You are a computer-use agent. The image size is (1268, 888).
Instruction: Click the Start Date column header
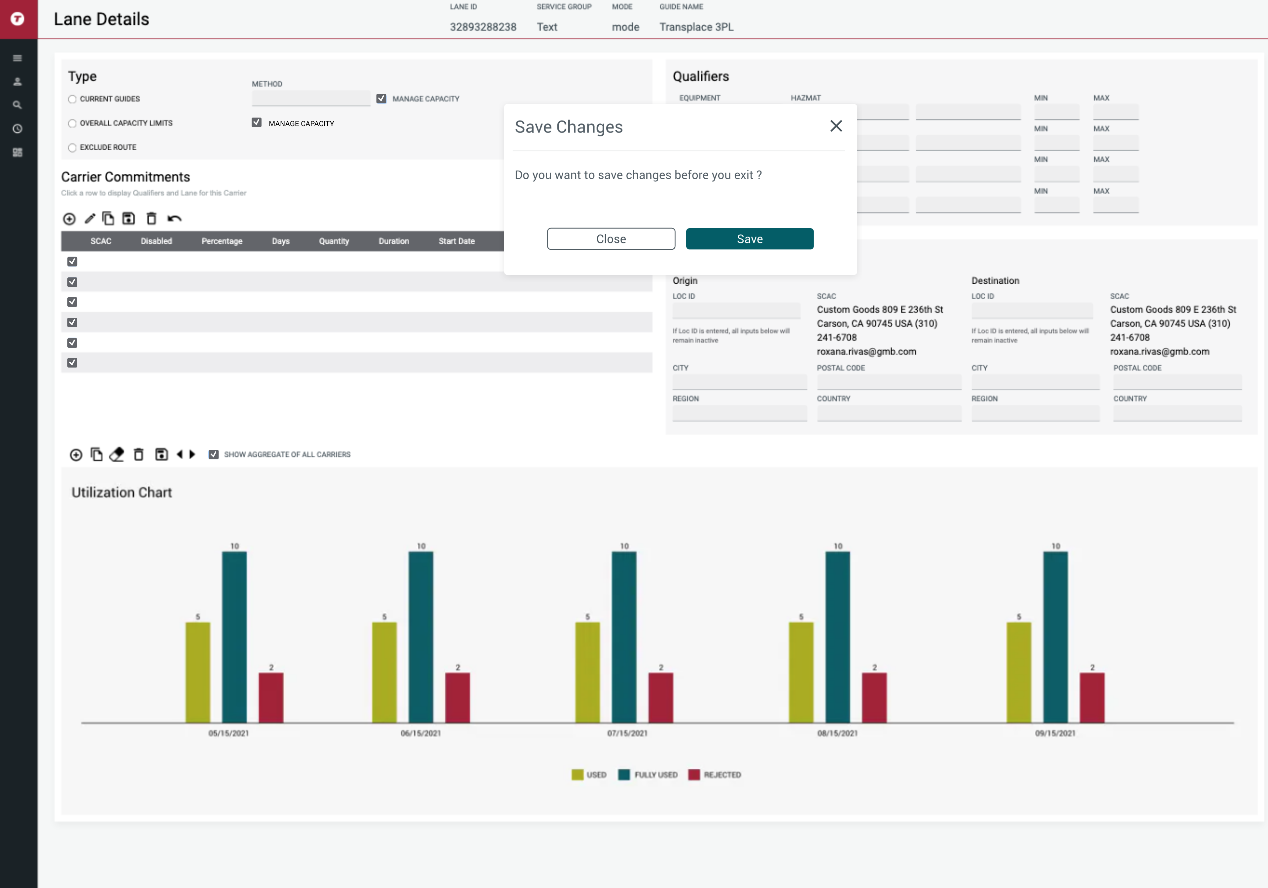457,241
